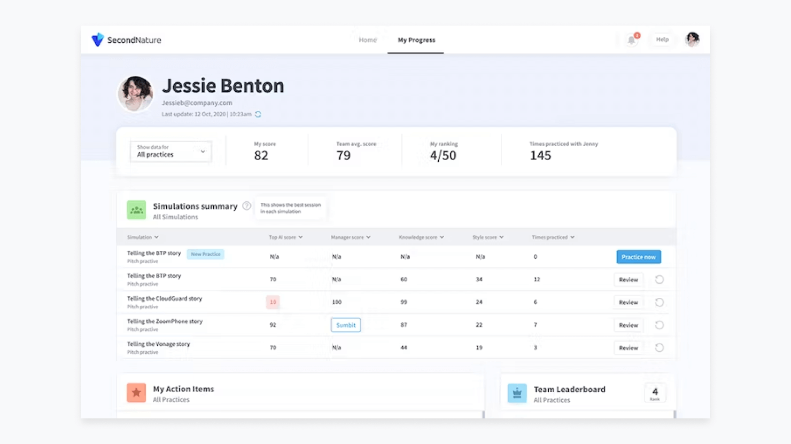This screenshot has height=444, width=791.
Task: Click Submit in the ZoomPhone row
Action: (x=346, y=325)
